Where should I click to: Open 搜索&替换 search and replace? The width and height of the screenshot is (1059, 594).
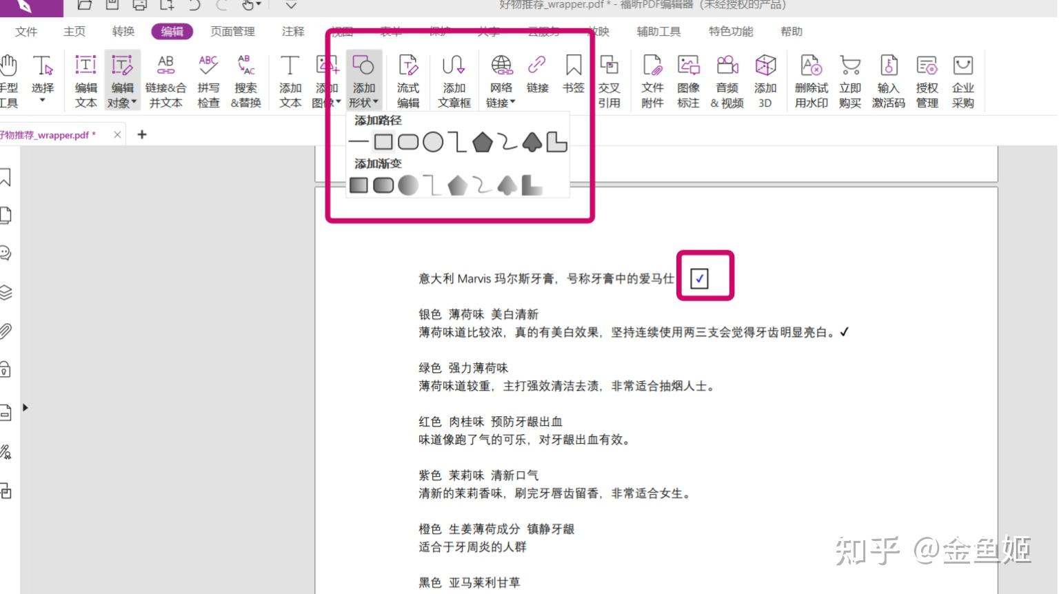pos(245,81)
